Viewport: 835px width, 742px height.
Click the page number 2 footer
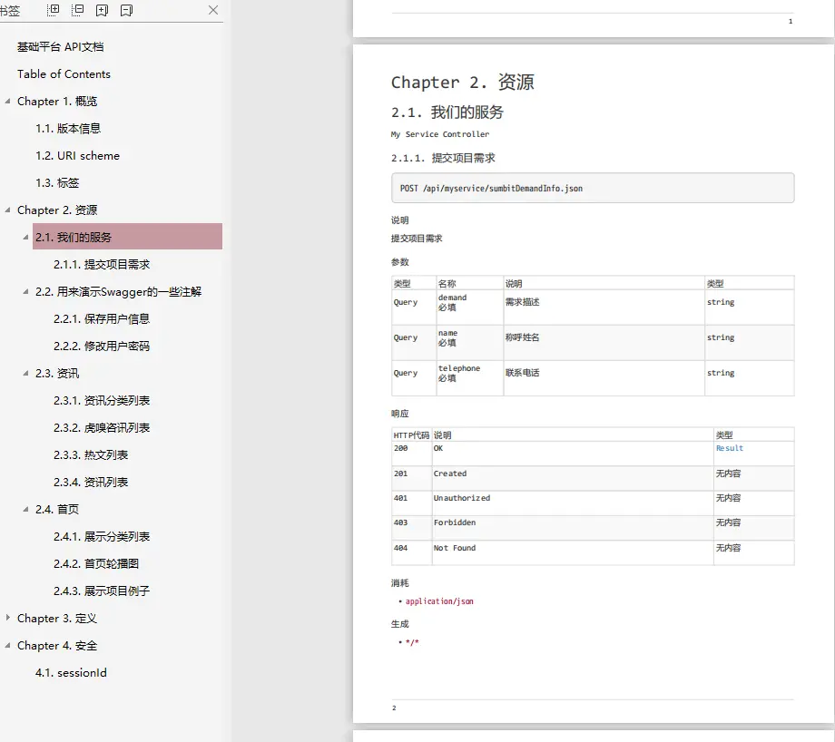[394, 708]
